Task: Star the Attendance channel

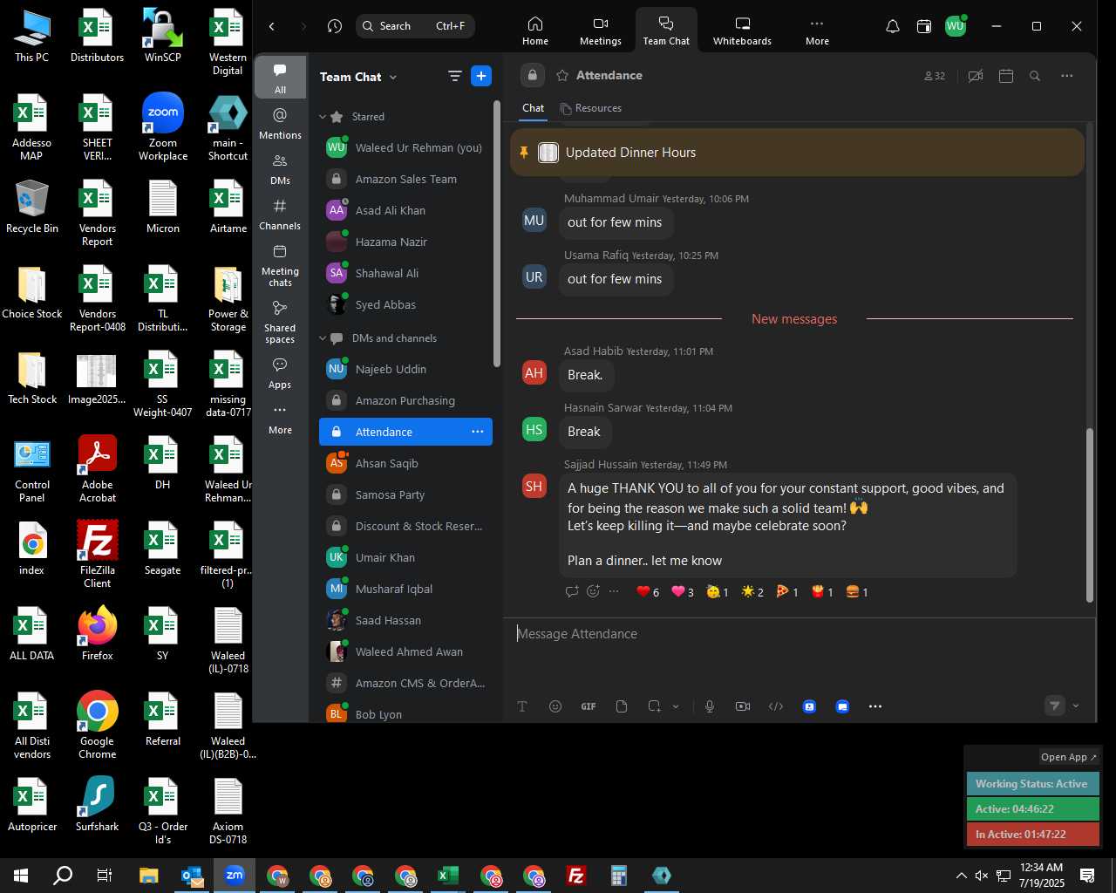Action: [x=562, y=76]
